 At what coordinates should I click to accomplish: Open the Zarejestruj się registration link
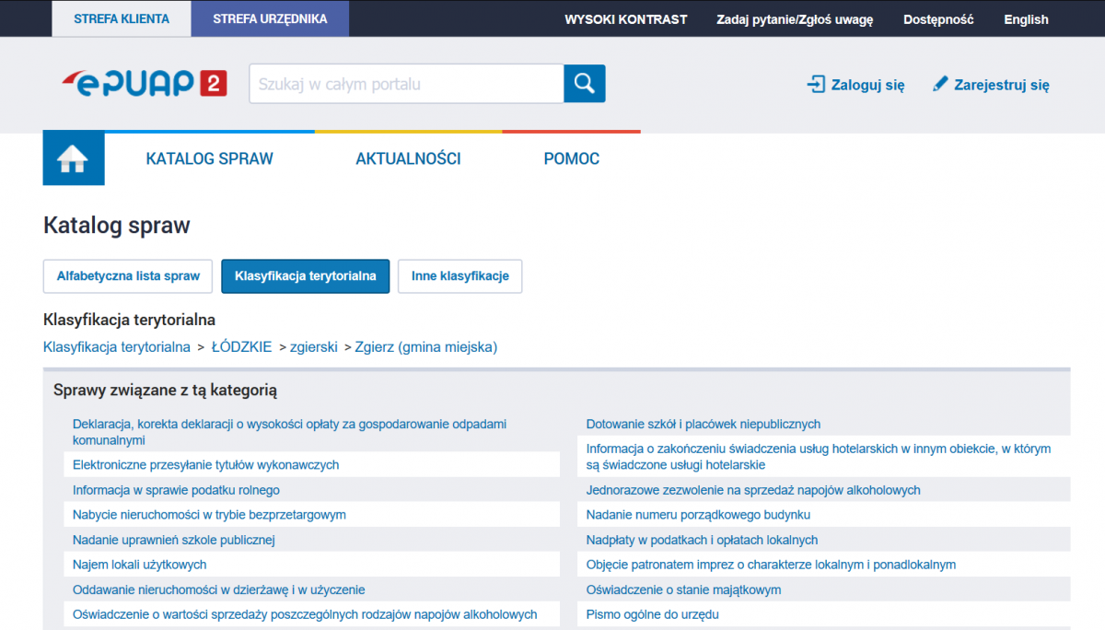991,85
